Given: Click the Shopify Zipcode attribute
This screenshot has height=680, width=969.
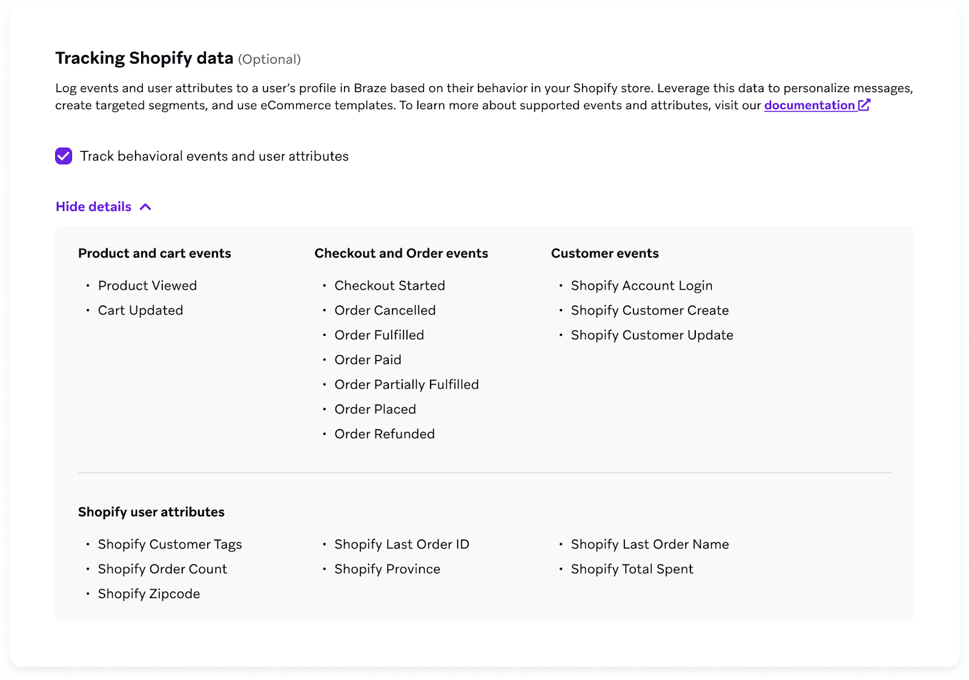Looking at the screenshot, I should (x=149, y=594).
